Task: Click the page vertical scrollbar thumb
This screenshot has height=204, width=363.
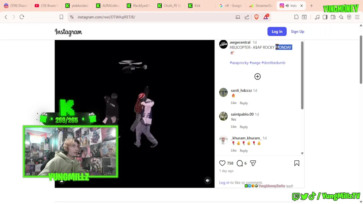Action: 361,59
